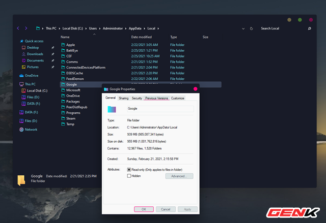Select the Microsoft folder icon
The image size is (326, 223).
point(63,90)
